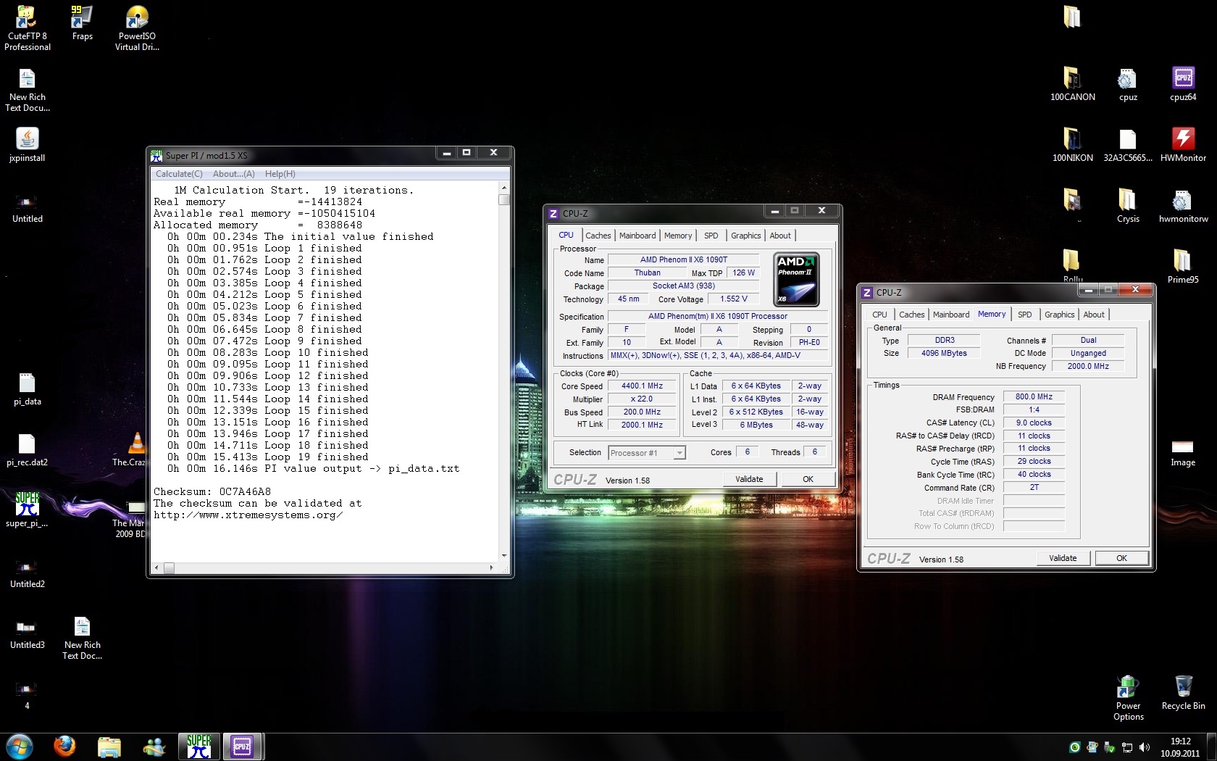Click OK in the right CPU-Z window
Image resolution: width=1217 pixels, height=761 pixels.
pos(1121,558)
